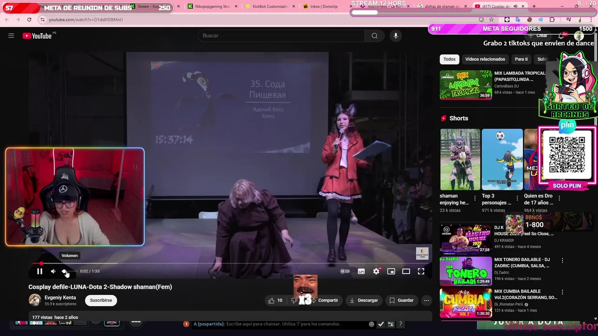Click the chat checkmark send icon
Viewport: 598px width, 336px height.
click(381, 324)
